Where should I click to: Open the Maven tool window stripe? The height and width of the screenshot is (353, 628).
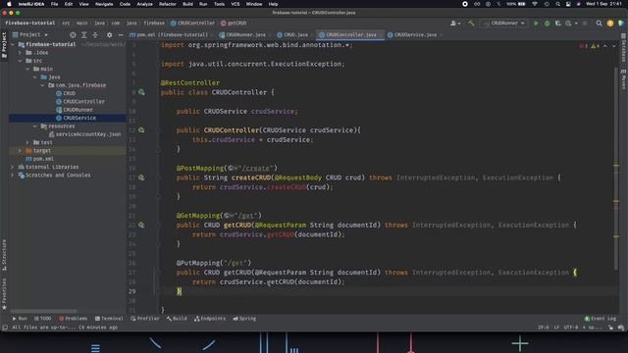pyautogui.click(x=624, y=79)
